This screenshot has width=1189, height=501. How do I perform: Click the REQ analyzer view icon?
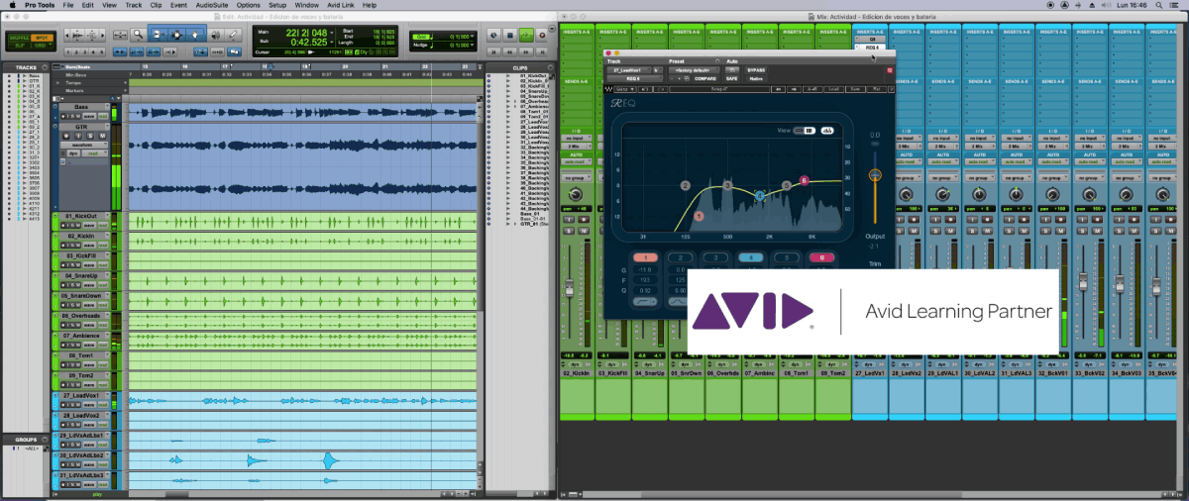coord(825,130)
